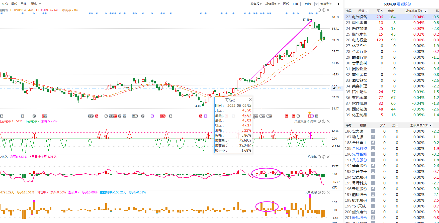Screen dimensions: 439x223
Task: Open the 超级叠加 overlay dropdown
Action: tap(272, 4)
